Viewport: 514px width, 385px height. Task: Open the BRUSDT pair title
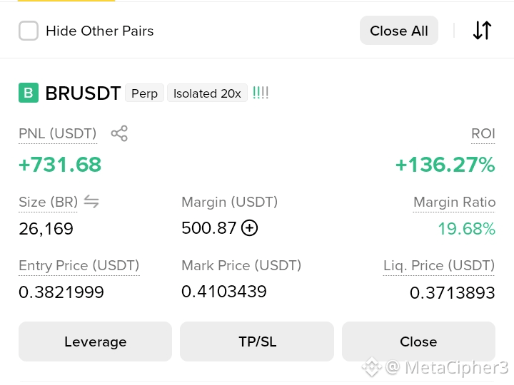(x=84, y=93)
